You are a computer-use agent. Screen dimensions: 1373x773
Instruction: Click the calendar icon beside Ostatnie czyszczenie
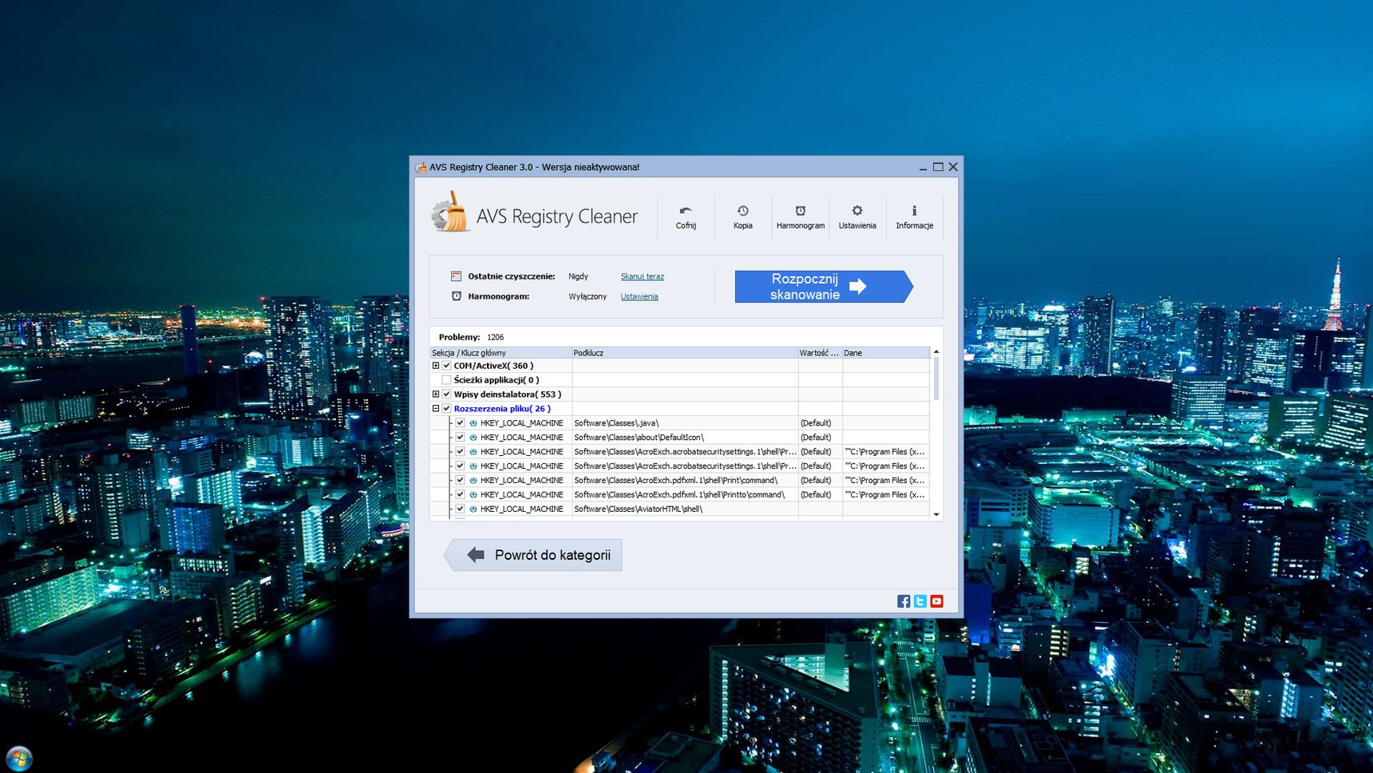456,276
